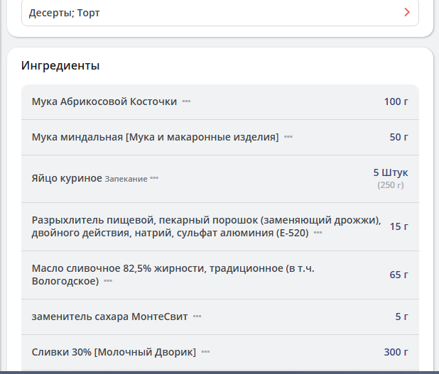Click the Яйцо куриное ingredient name

67,178
